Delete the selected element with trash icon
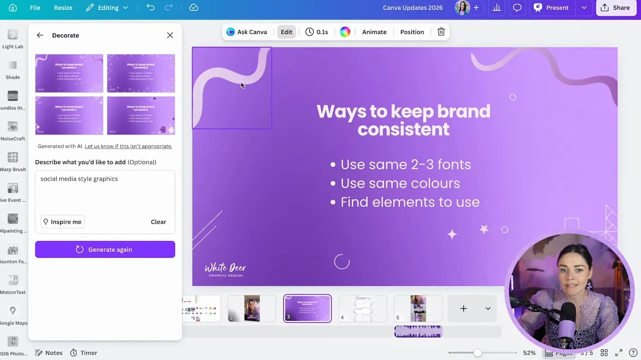 [441, 32]
